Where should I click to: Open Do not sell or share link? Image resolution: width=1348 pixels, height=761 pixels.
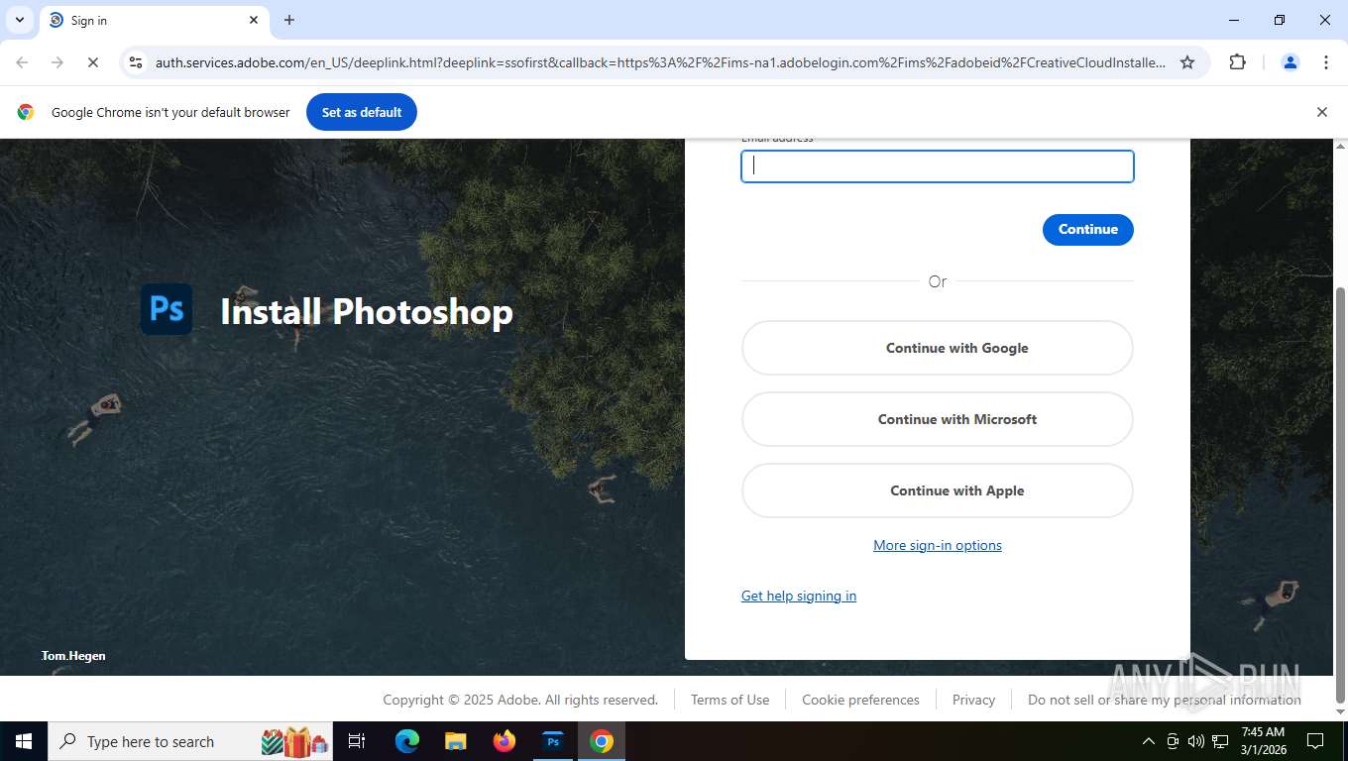pos(1164,700)
